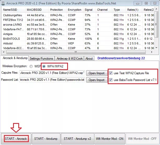Click MAC address ec:58:ea:3e:6...

(37, 25)
